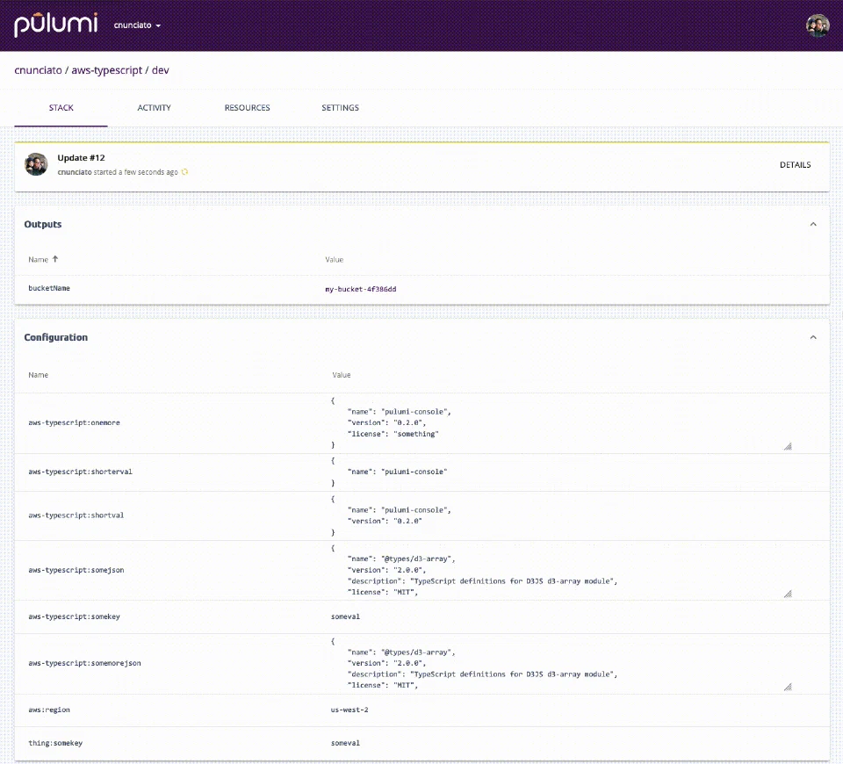
Task: Open Details for Update #12
Action: click(x=796, y=165)
